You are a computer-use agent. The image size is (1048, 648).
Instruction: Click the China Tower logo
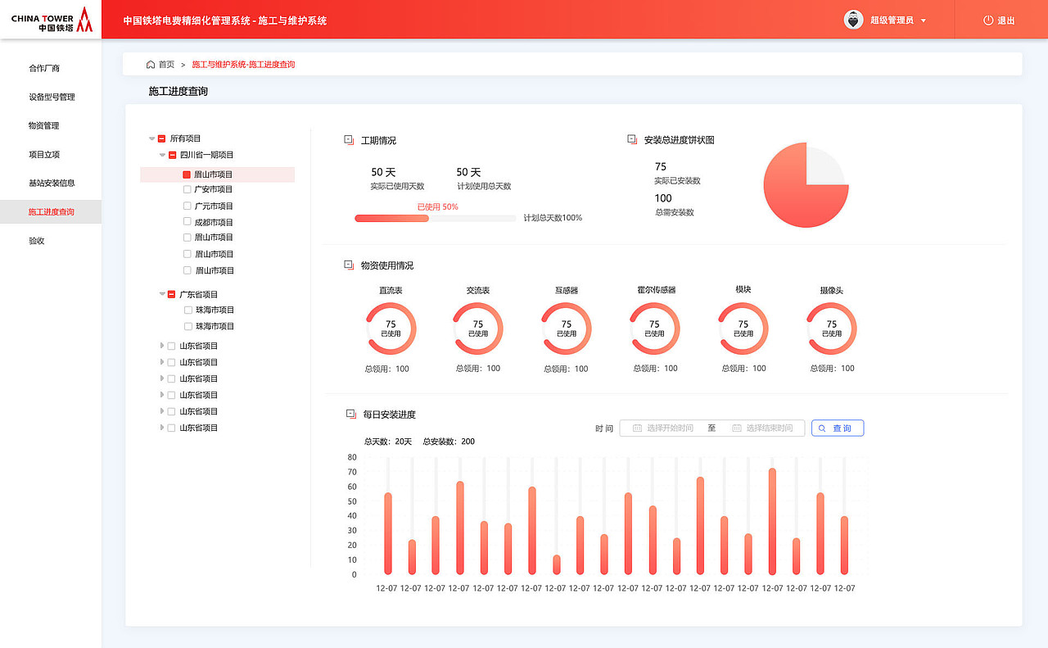coord(52,20)
